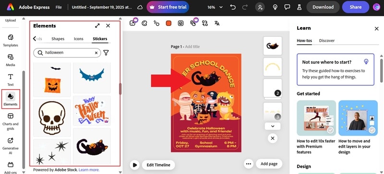Click the Share button
The image size is (384, 174).
(356, 7)
